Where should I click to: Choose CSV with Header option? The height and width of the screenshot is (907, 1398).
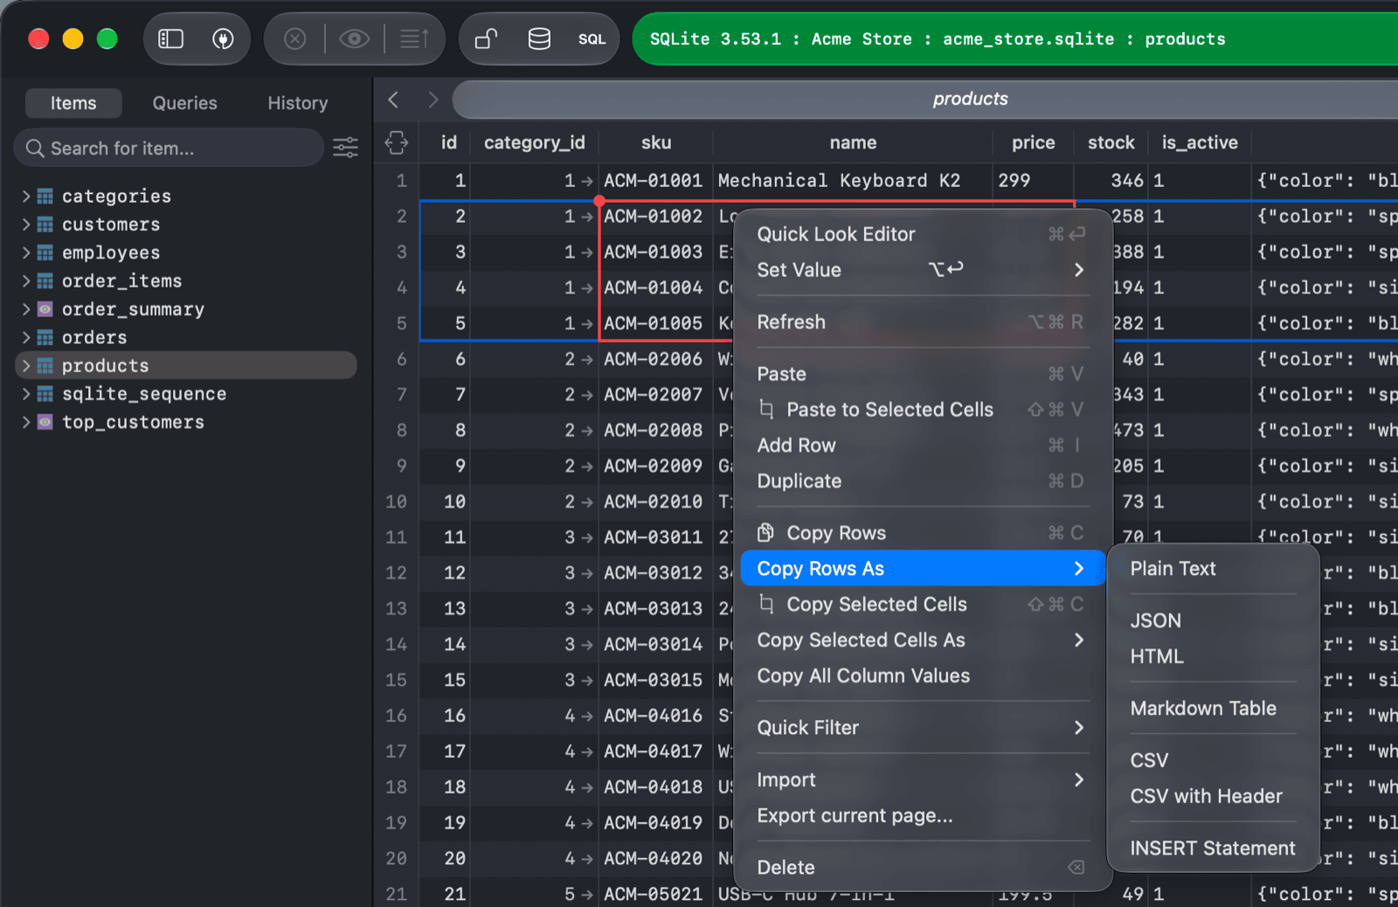[1213, 796]
